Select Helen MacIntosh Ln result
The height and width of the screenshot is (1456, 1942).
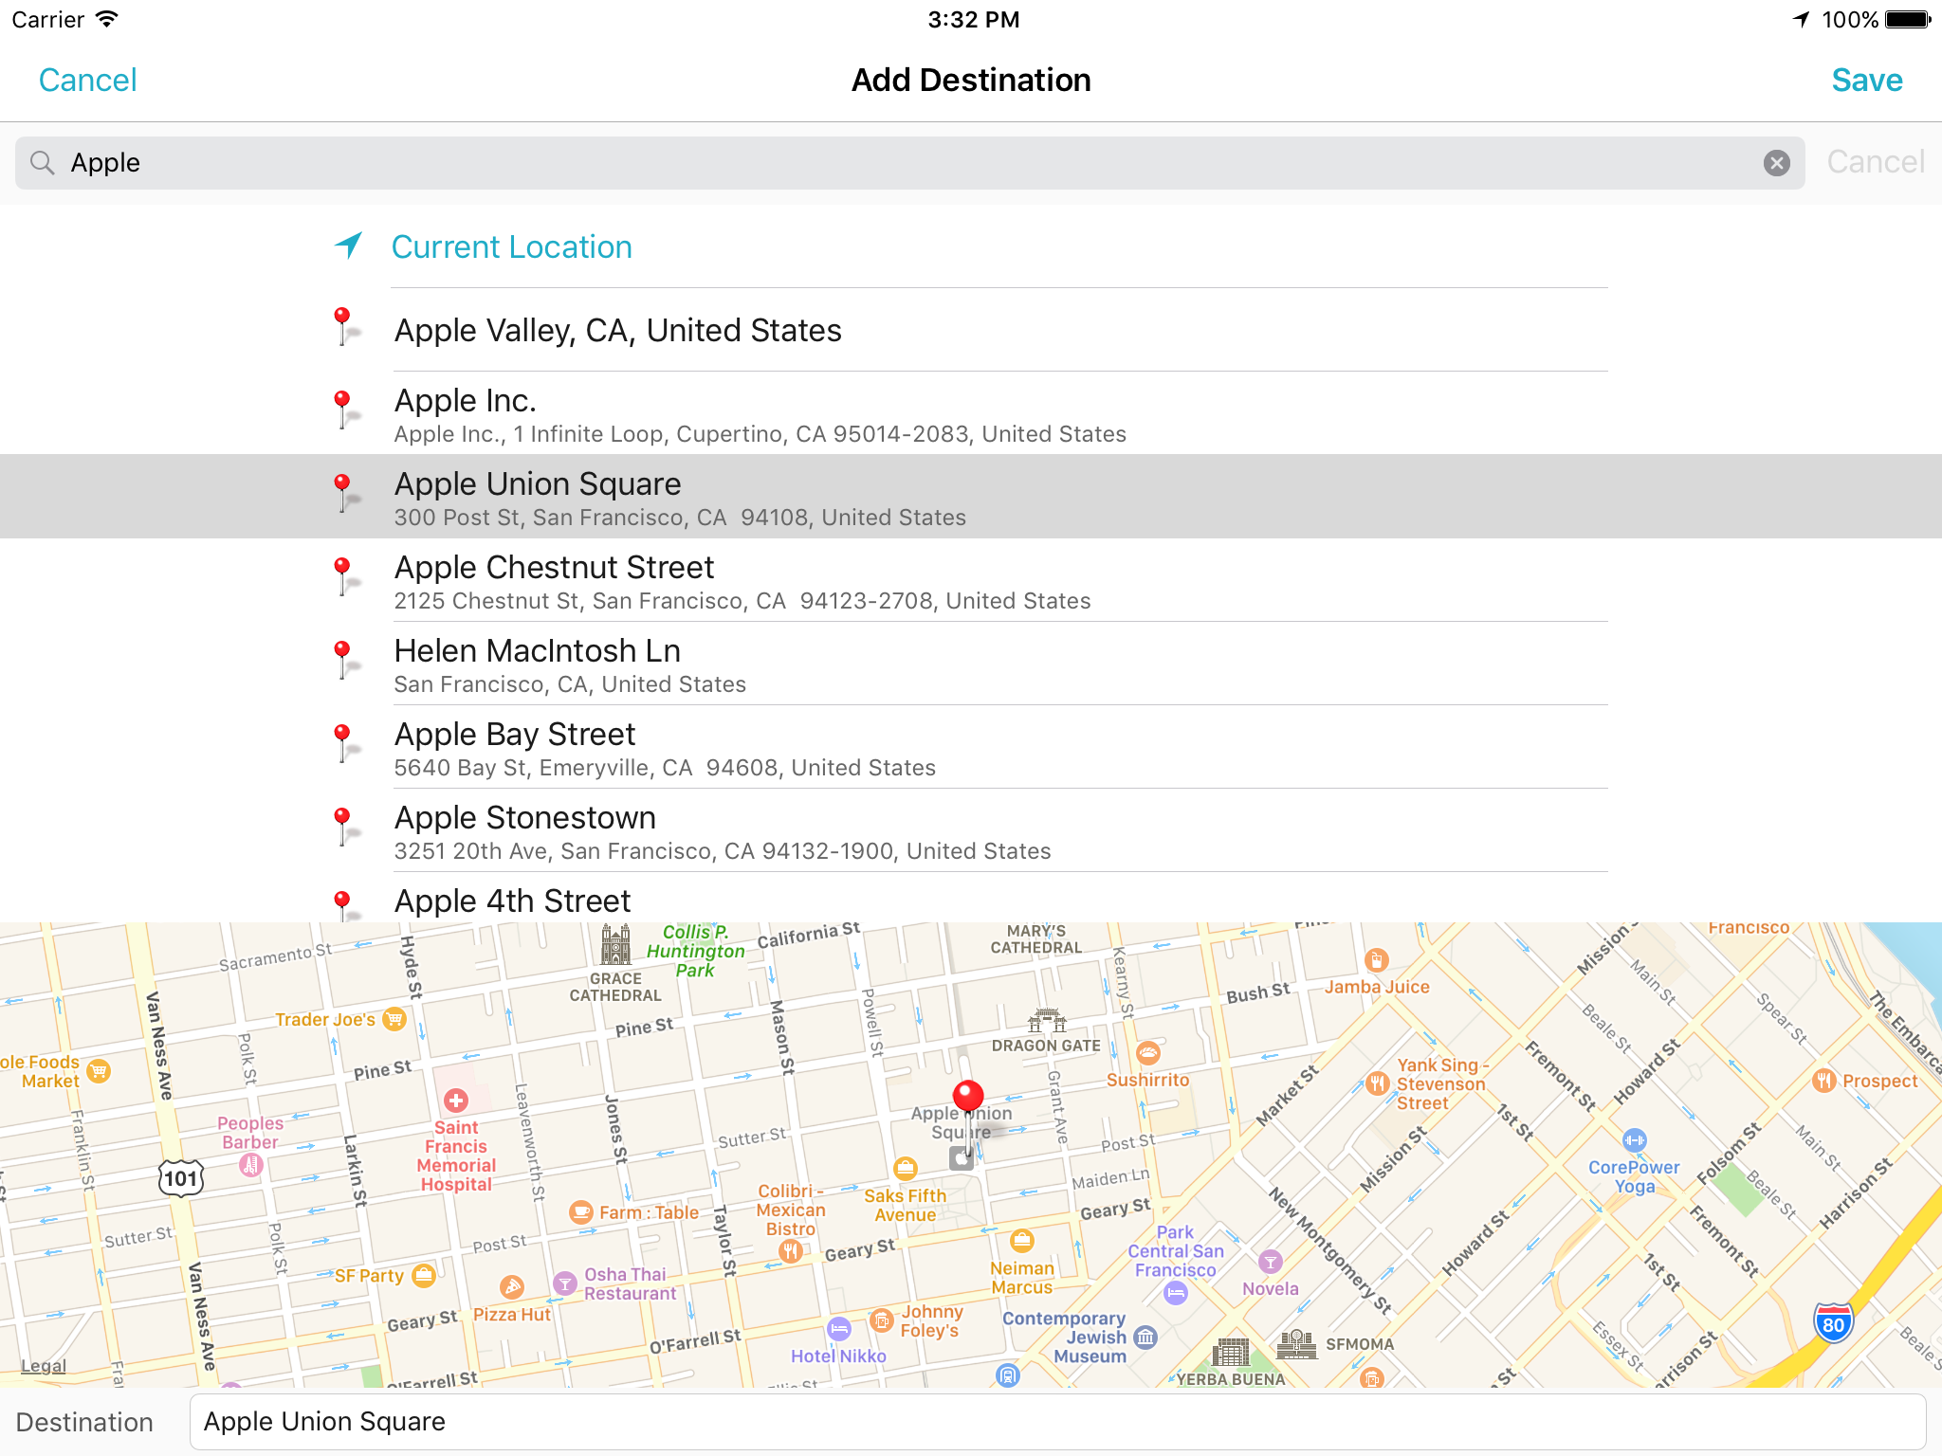[971, 664]
